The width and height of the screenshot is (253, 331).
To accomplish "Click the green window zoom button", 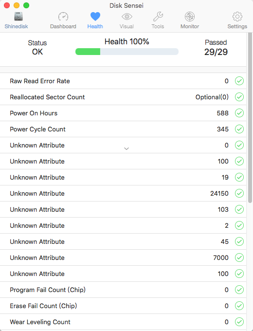I will click(26, 5).
